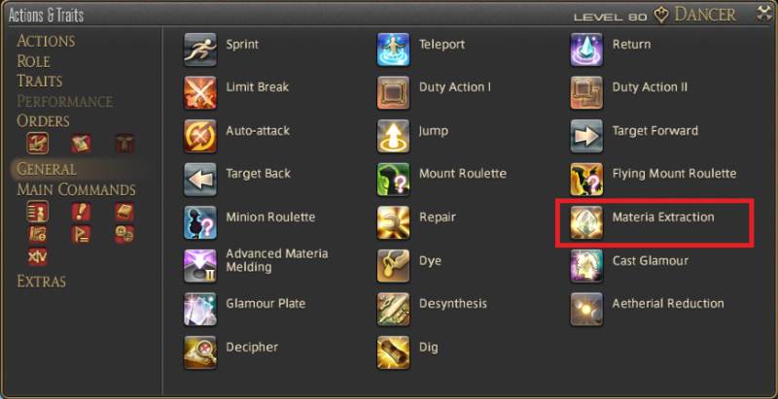Click the xiv Main Commands sub-icon

[38, 256]
